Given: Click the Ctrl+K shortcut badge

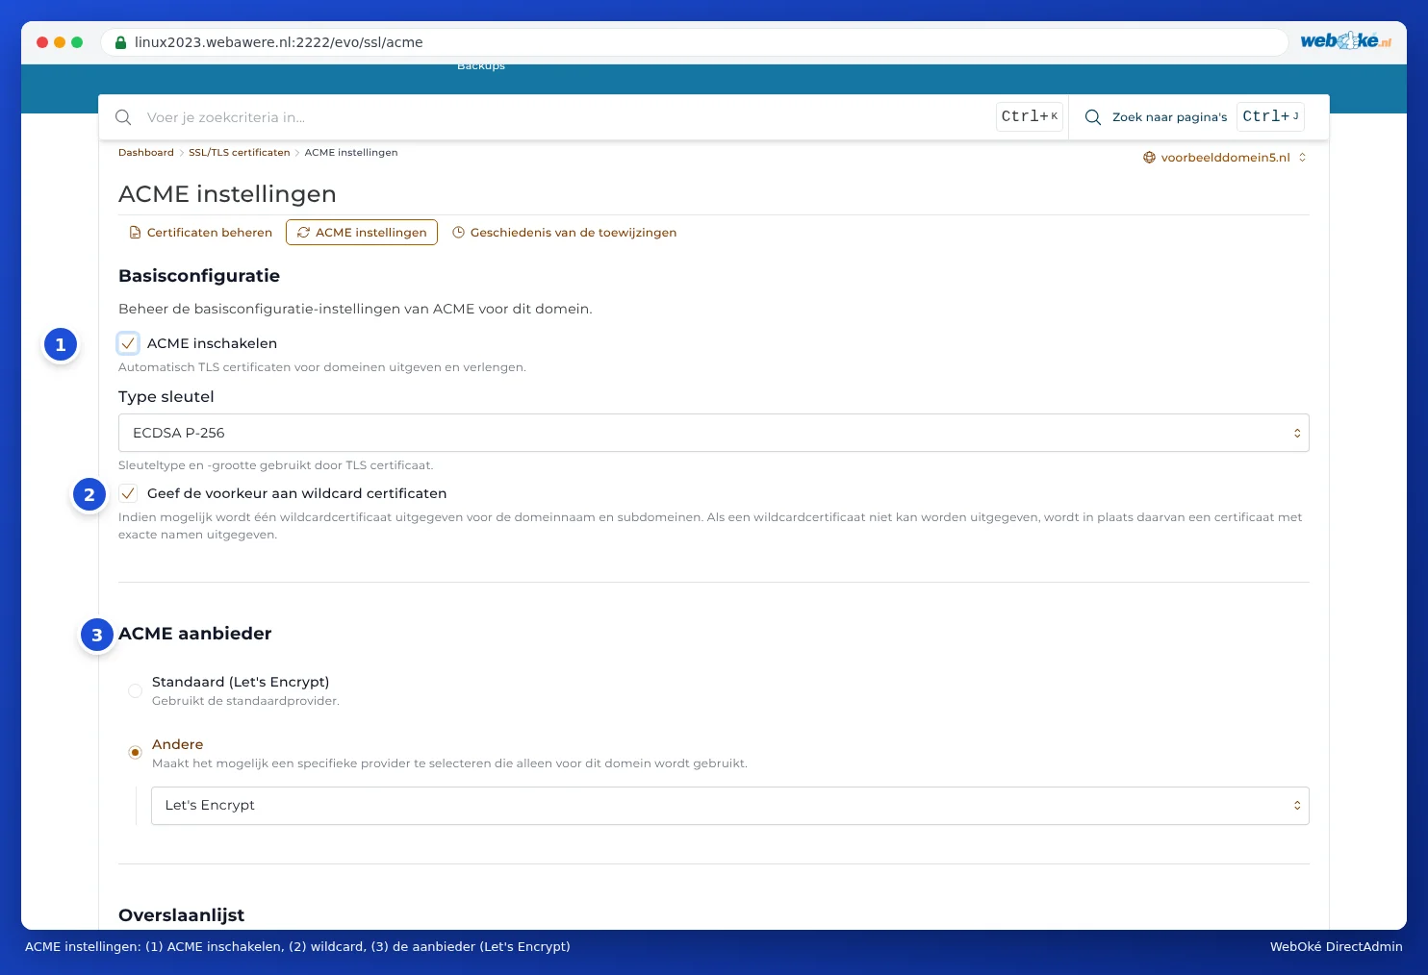Looking at the screenshot, I should (1030, 116).
